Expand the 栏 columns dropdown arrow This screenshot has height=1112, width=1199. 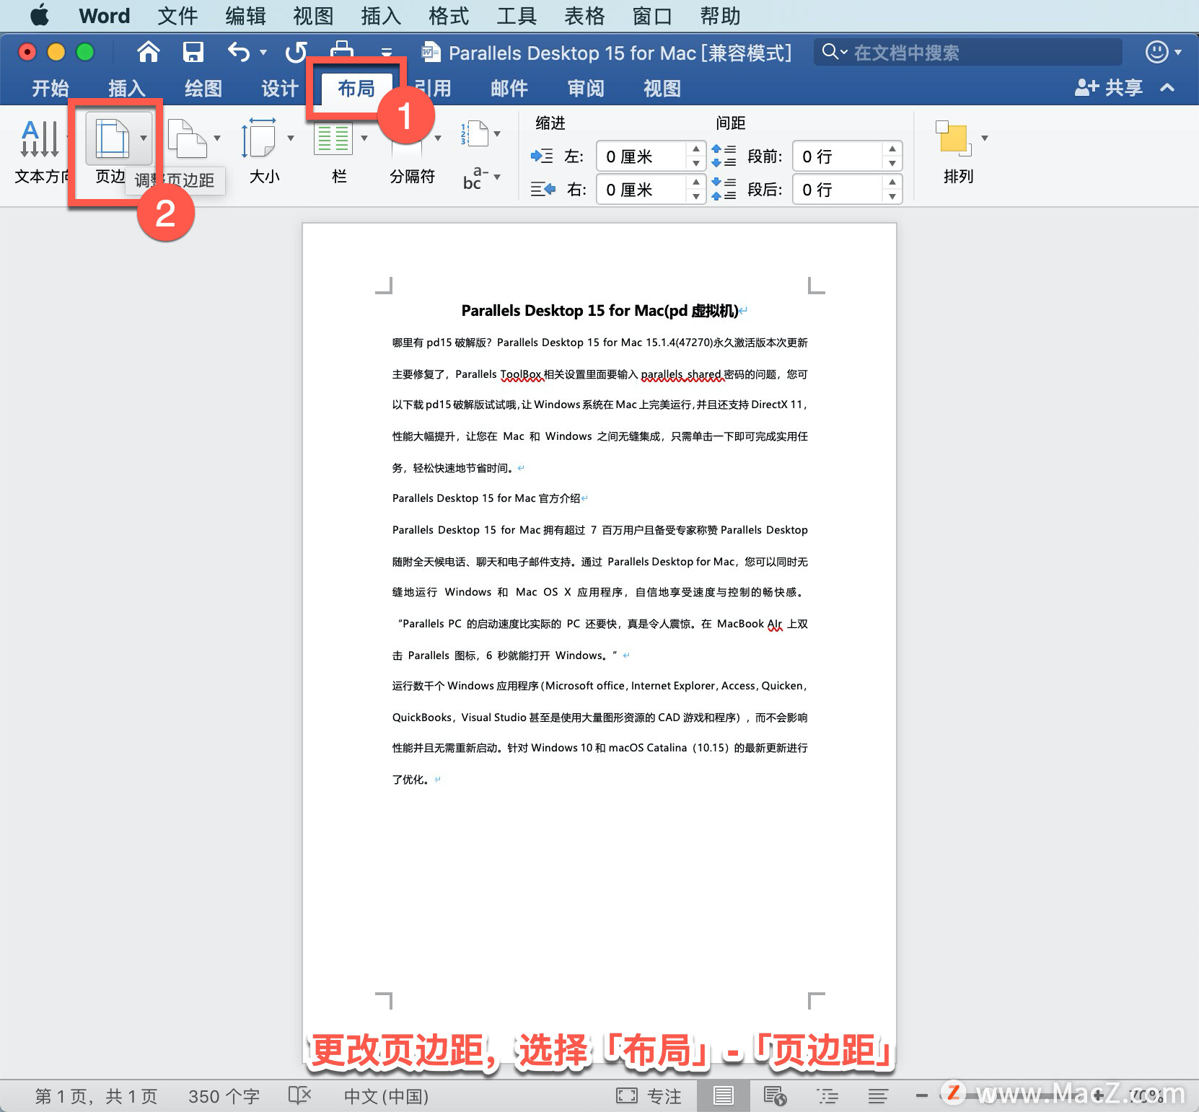tap(364, 138)
